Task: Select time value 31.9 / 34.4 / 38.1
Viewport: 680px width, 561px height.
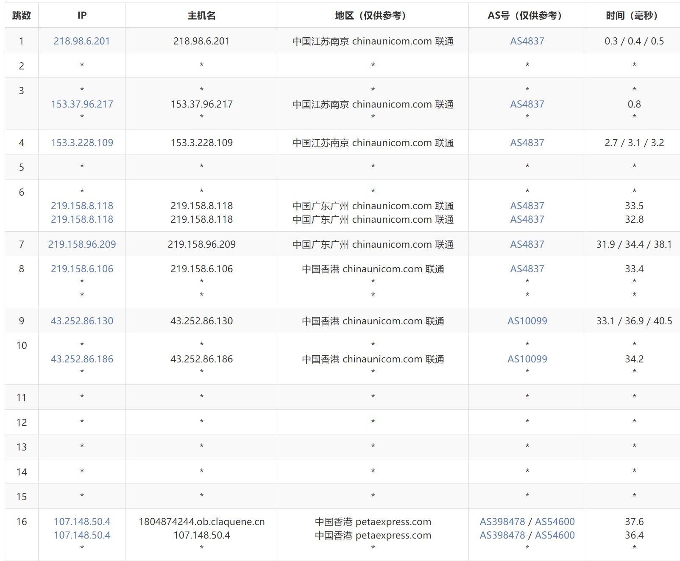Action: [x=634, y=244]
